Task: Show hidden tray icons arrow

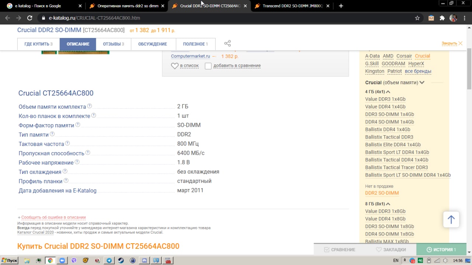Action: click(x=405, y=261)
